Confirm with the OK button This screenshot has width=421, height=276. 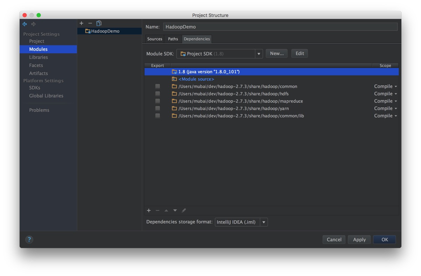385,240
